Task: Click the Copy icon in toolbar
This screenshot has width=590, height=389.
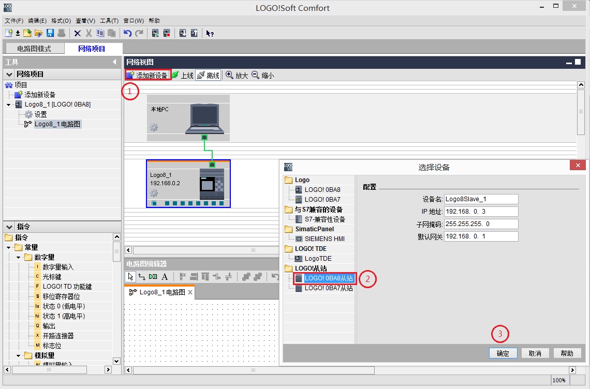Action: (100, 33)
